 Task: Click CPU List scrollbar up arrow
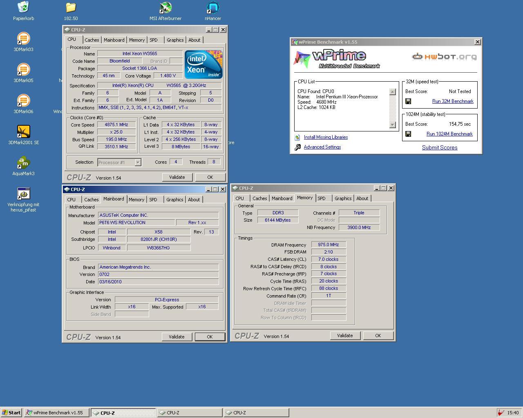tap(393, 92)
